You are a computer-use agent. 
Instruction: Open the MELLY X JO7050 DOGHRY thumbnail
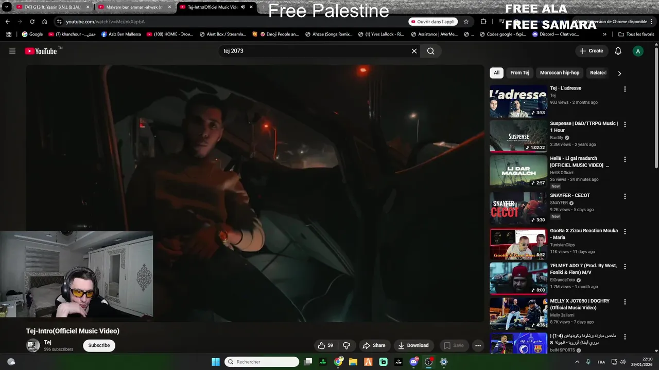coord(518,313)
